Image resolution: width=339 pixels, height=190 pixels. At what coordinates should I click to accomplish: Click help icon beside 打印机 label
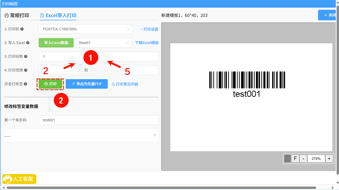click(x=22, y=29)
